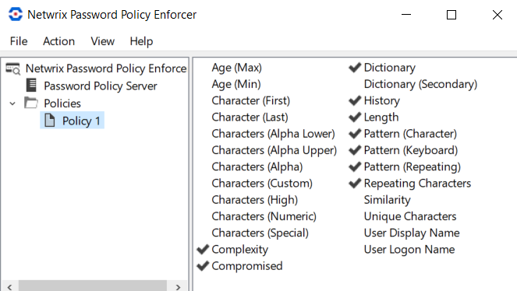
Task: Select Policy 1 in the tree
Action: [81, 121]
